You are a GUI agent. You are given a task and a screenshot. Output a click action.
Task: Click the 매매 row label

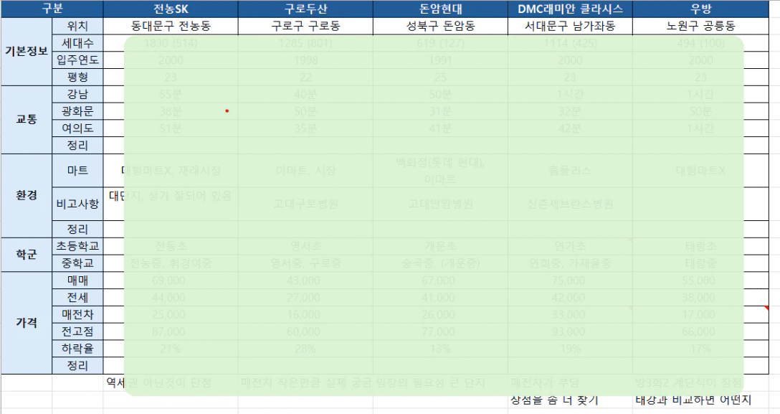click(x=77, y=280)
